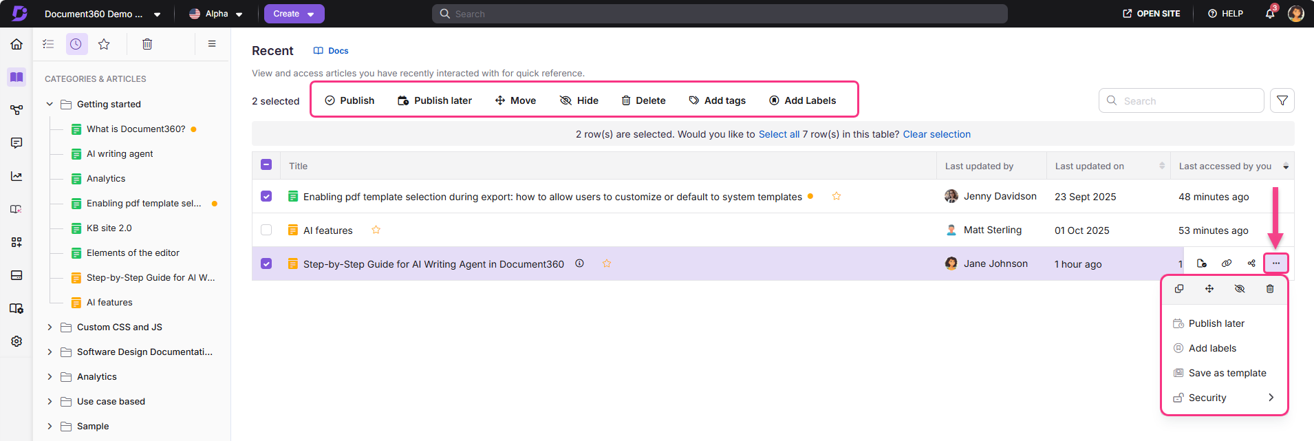1314x441 pixels.
Task: Click Publish in the bulk action bar
Action: (349, 100)
